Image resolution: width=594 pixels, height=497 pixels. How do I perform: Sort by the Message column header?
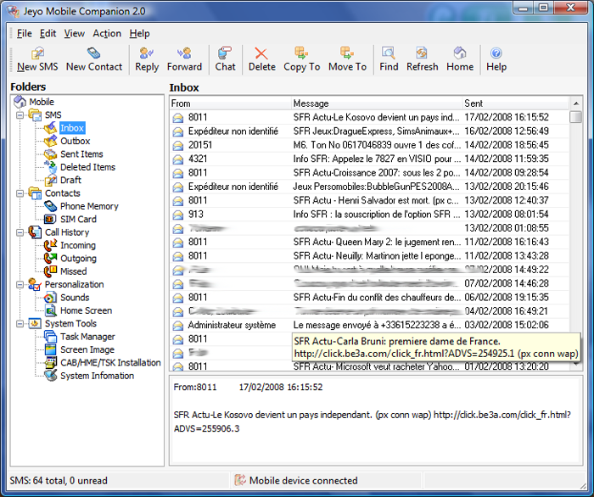[x=377, y=103]
